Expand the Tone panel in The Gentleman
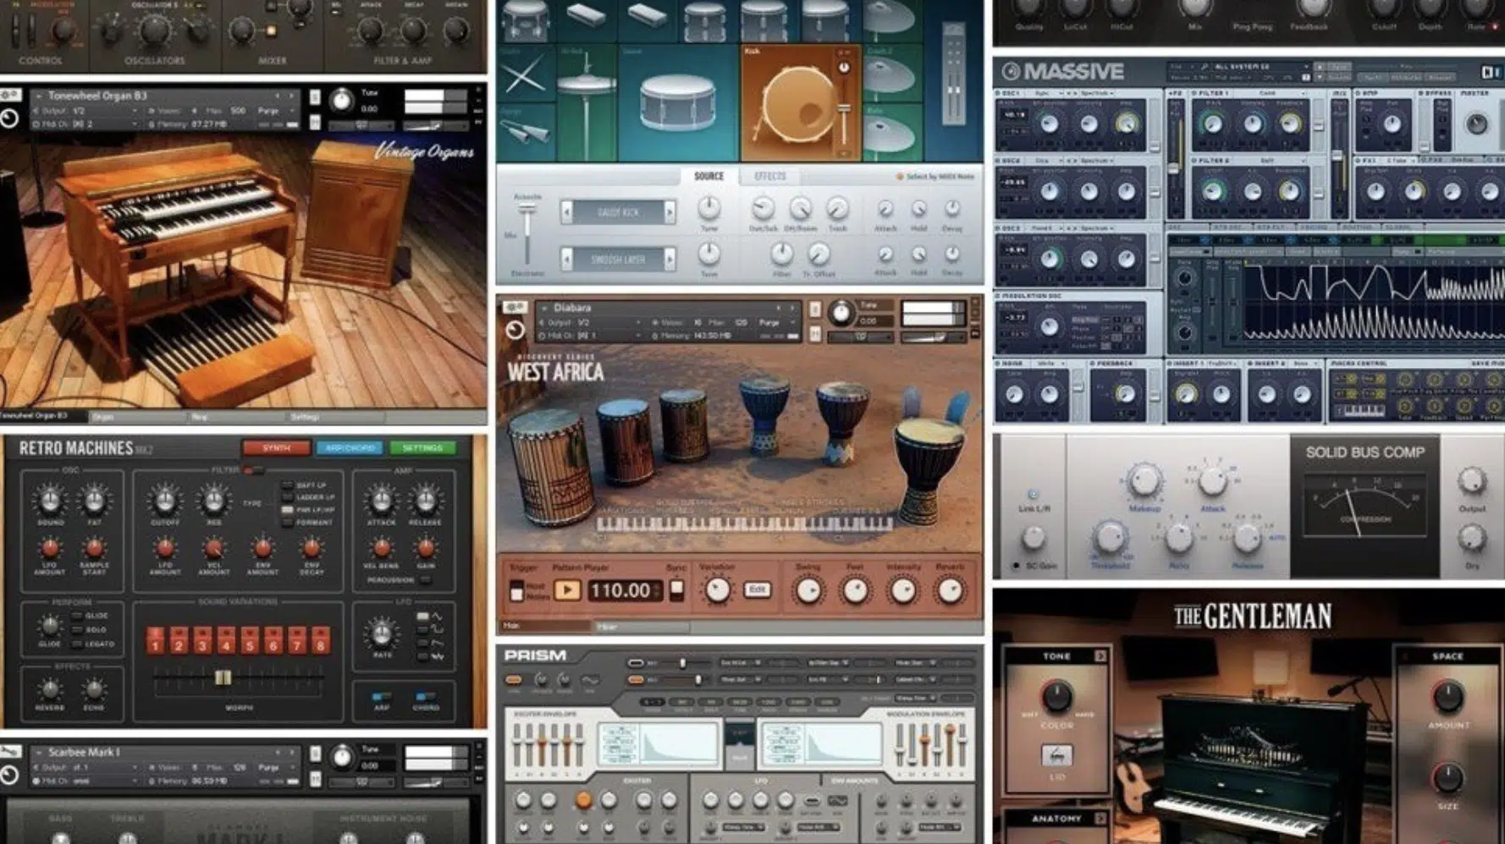Viewport: 1505px width, 844px height. (1100, 656)
